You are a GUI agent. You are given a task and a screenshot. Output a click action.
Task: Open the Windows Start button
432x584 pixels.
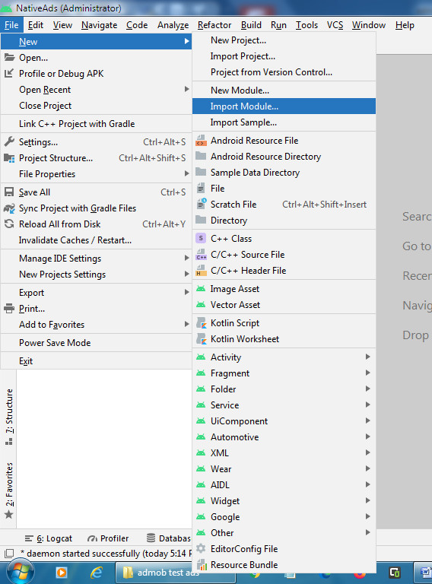[20, 572]
